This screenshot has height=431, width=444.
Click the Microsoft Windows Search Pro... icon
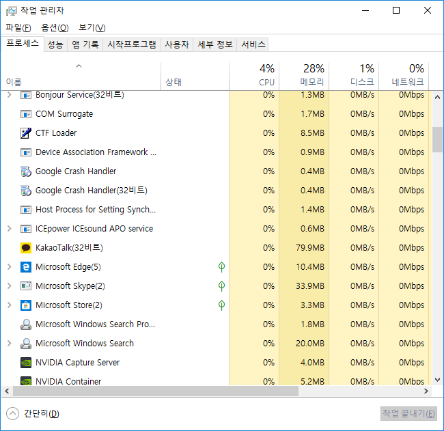pyautogui.click(x=26, y=324)
